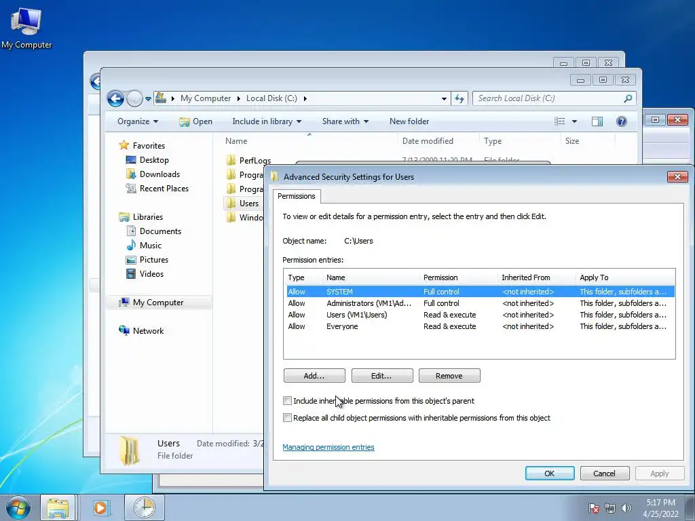Image resolution: width=695 pixels, height=521 pixels.
Task: Open the view options dropdown arrow
Action: coord(574,121)
